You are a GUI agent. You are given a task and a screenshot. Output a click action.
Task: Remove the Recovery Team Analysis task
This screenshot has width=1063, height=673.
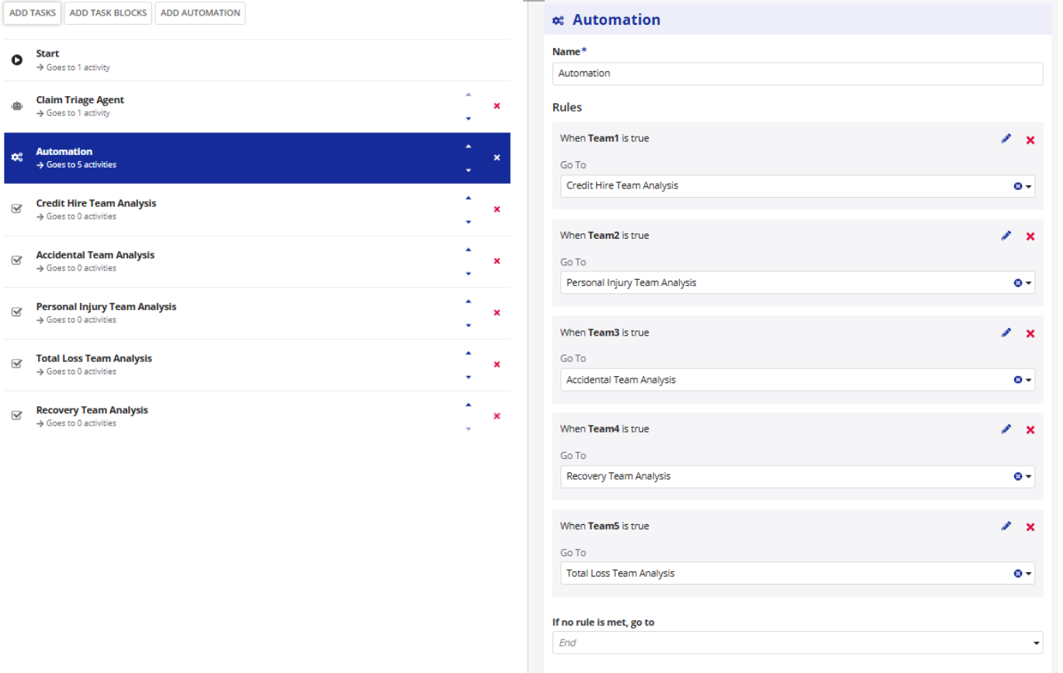click(x=497, y=416)
